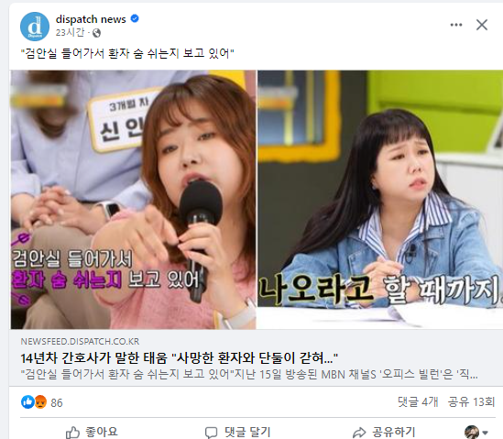This screenshot has width=503, height=439.
Task: Expand the commenting-profile avatar dropdown arrow
Action: tap(485, 433)
